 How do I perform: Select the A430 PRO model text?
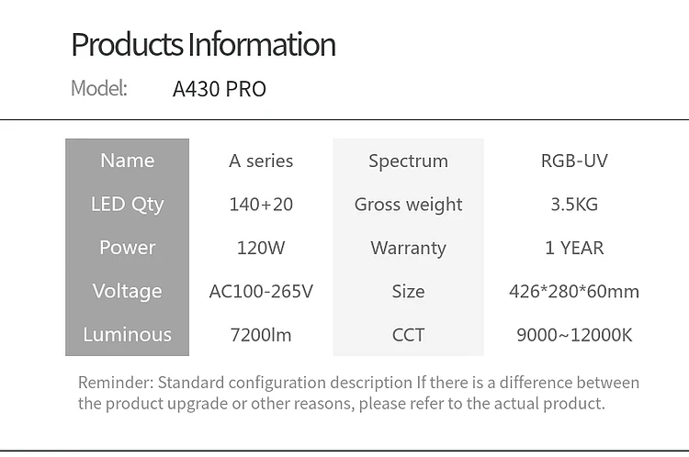point(220,89)
